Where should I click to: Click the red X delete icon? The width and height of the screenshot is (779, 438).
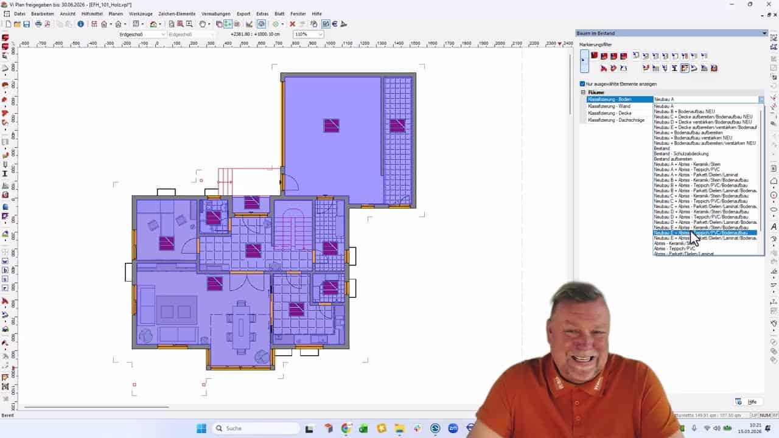coord(292,24)
